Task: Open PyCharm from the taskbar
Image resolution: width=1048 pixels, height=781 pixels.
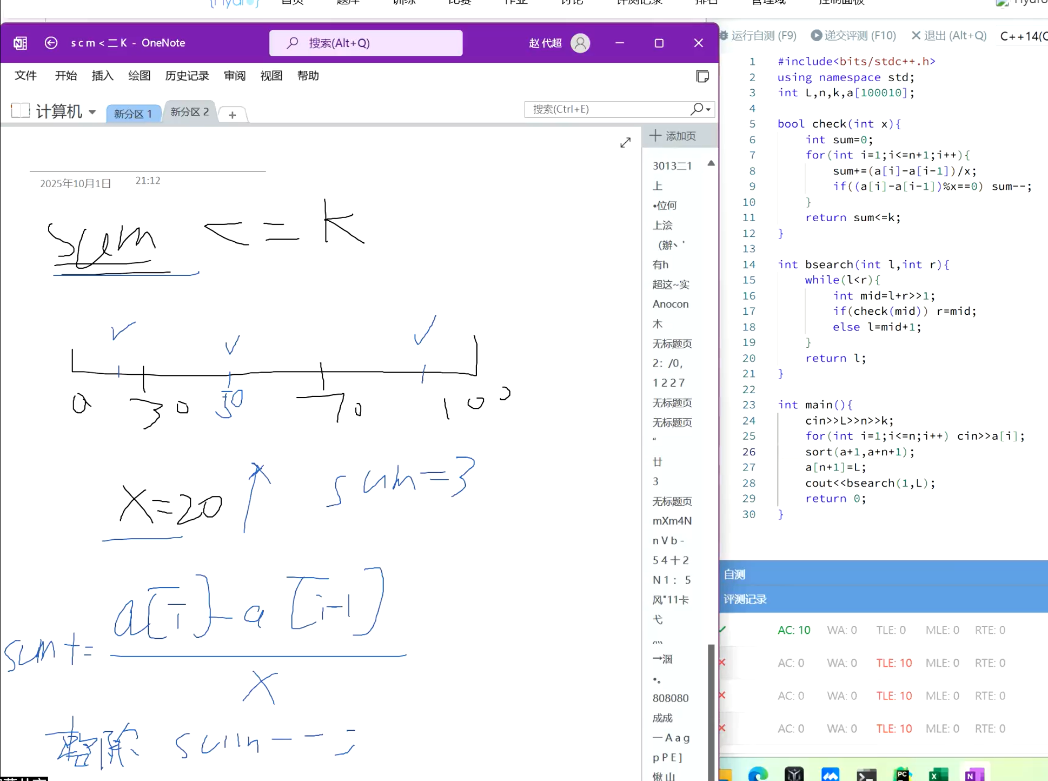Action: click(902, 774)
